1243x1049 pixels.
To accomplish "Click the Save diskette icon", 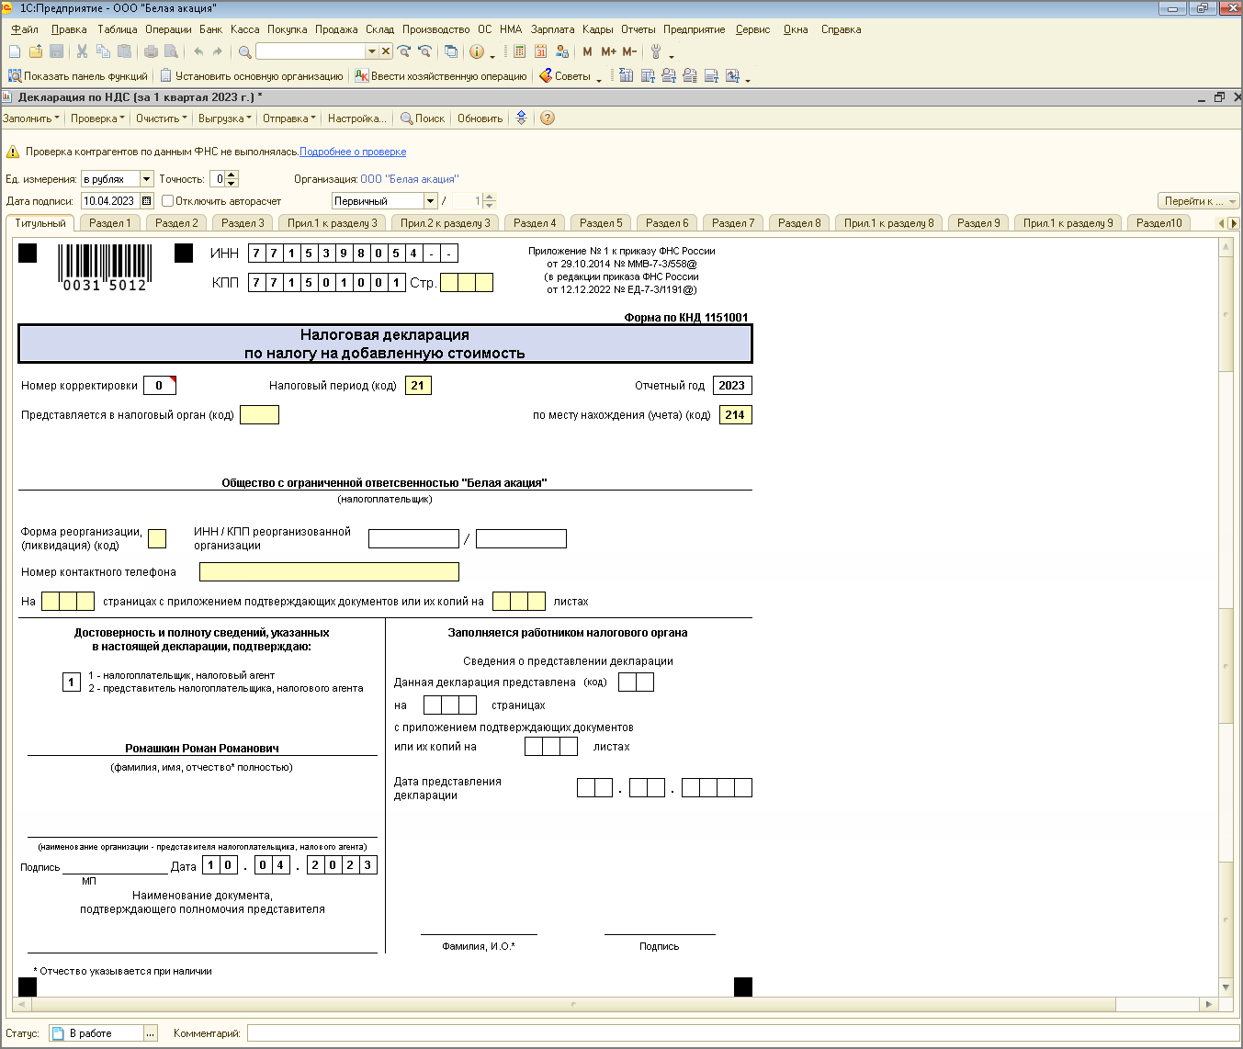I will point(56,51).
